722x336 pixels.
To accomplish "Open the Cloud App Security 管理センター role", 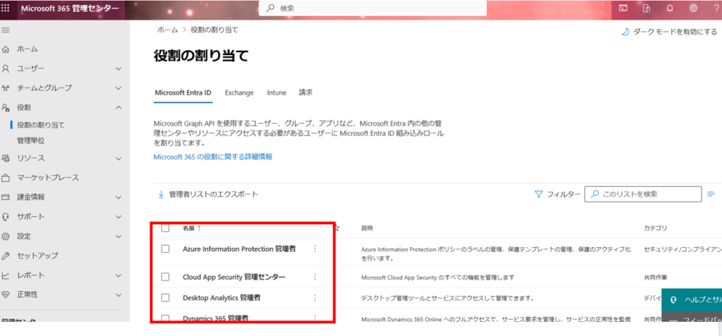I will (x=234, y=277).
